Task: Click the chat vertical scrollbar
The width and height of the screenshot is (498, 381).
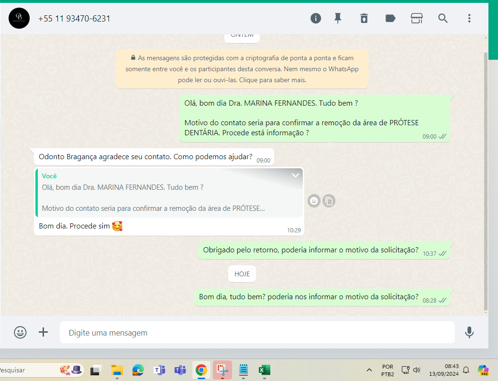Action: pos(485,181)
